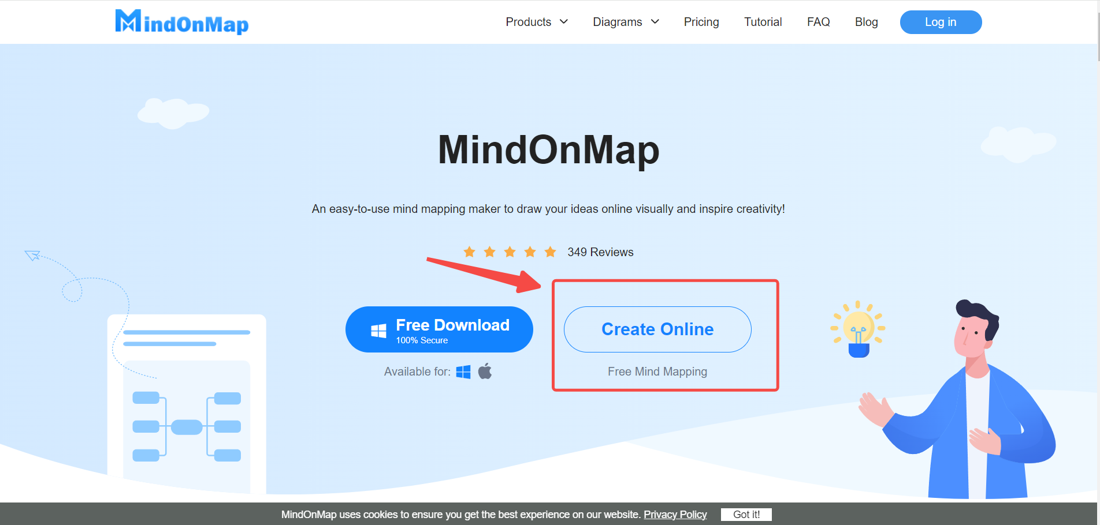Go to the Pricing page
1100x525 pixels.
[x=701, y=22]
